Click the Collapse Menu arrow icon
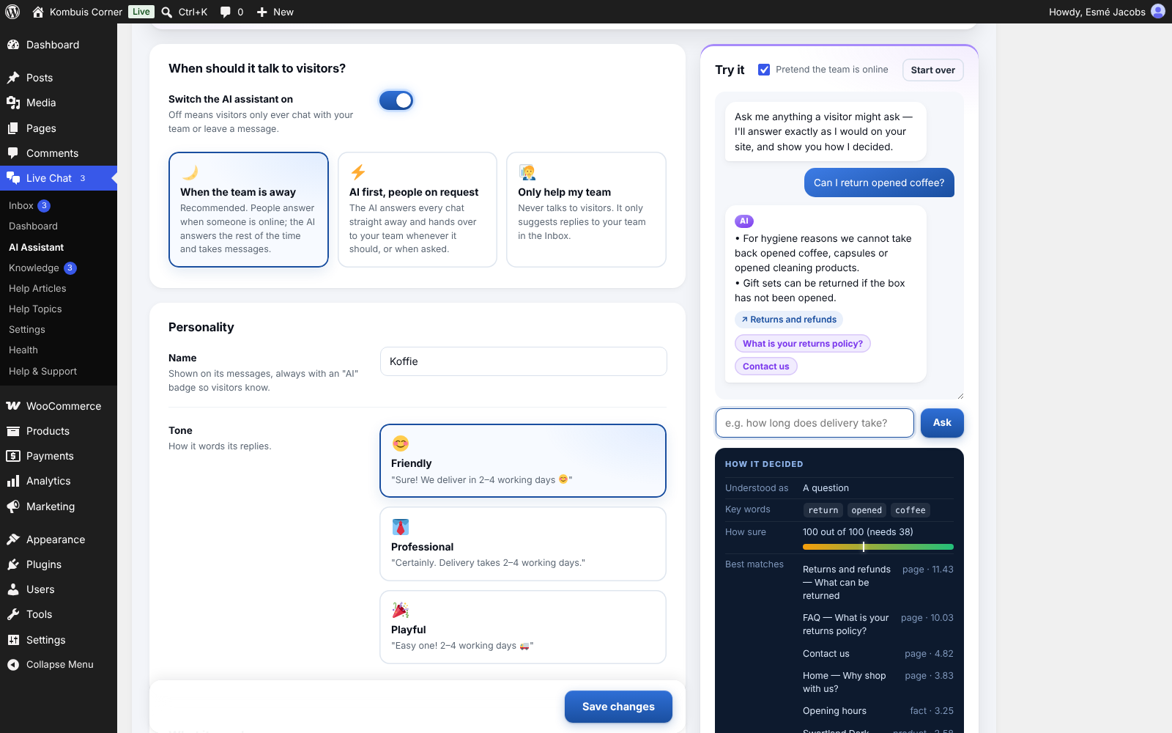Screen dimensions: 1172x733 (13, 665)
